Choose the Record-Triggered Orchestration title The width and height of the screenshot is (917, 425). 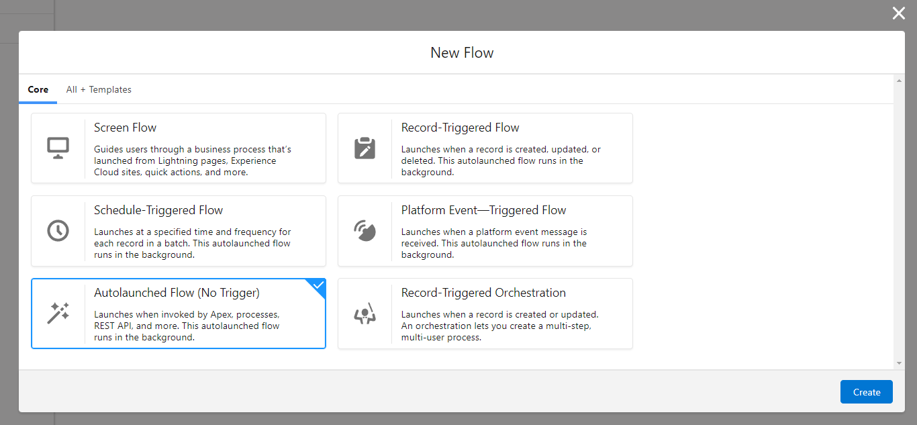(x=483, y=293)
